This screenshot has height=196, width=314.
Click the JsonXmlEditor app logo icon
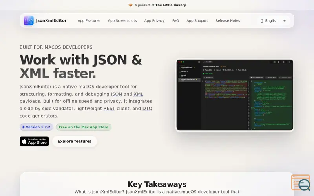coord(29,21)
